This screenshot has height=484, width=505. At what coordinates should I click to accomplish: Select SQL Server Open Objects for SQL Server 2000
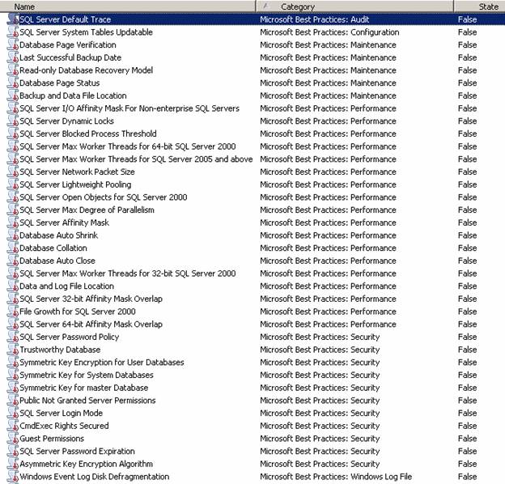[x=104, y=197]
